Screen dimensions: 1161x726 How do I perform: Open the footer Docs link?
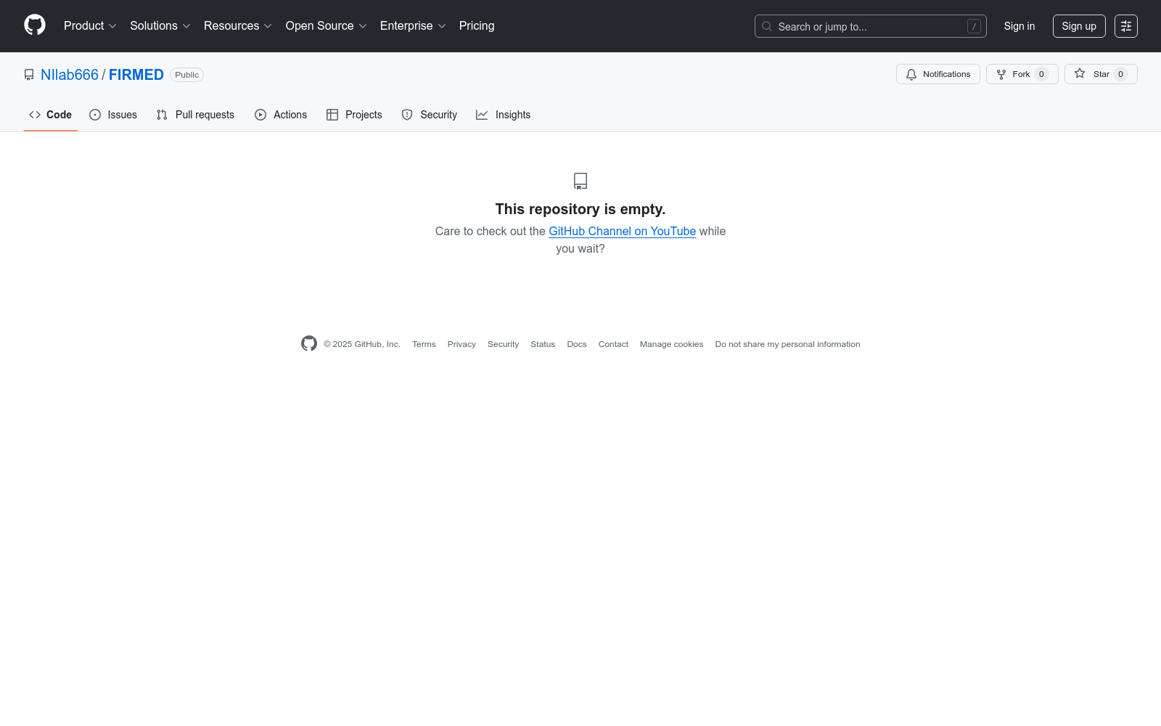pyautogui.click(x=577, y=344)
